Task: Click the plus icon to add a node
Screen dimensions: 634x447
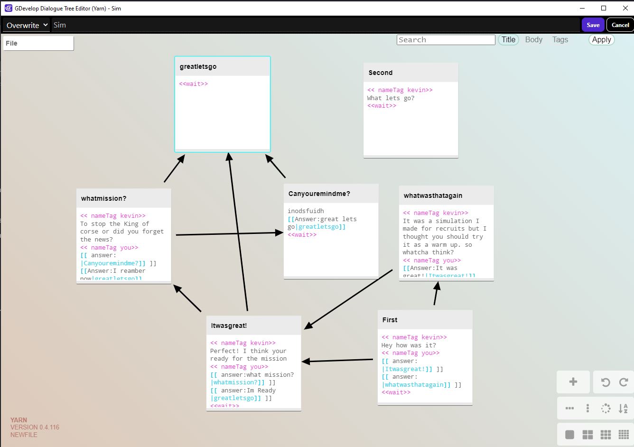Action: coord(573,382)
